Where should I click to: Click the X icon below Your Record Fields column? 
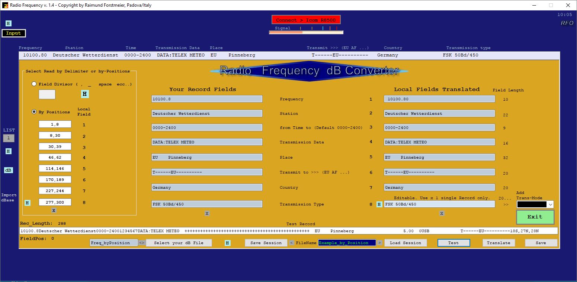pos(207,213)
